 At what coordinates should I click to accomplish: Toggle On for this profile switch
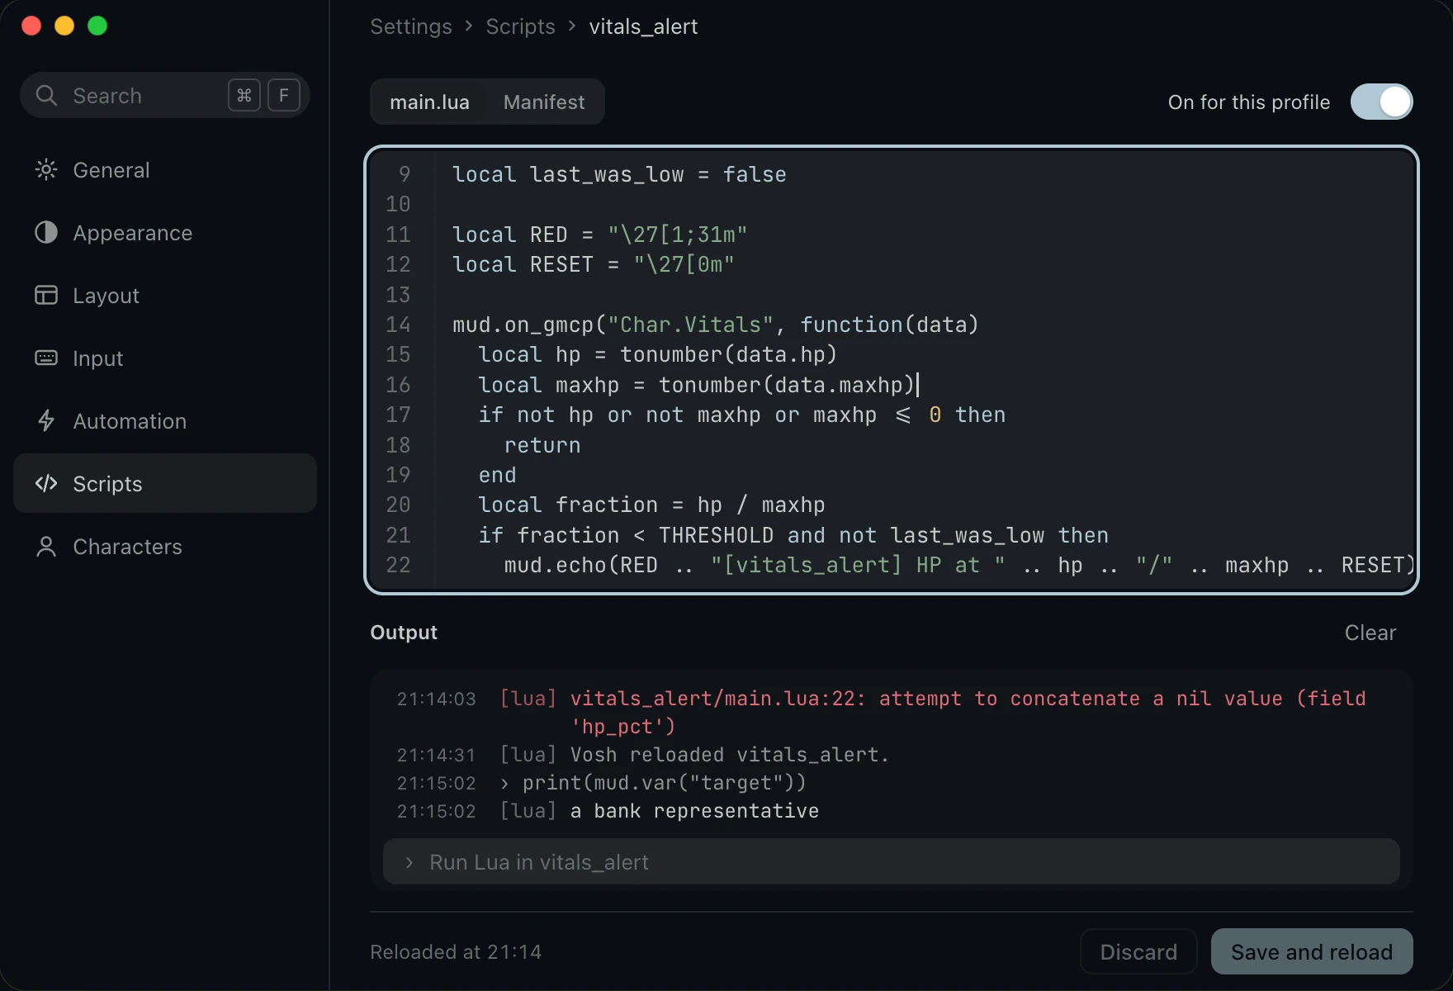pyautogui.click(x=1381, y=102)
